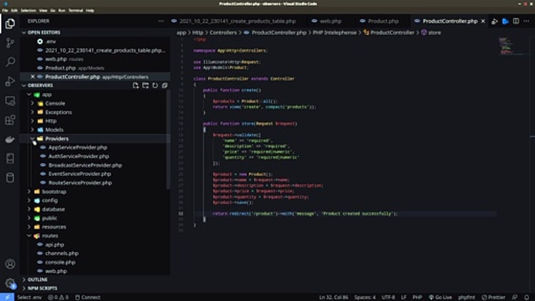The width and height of the screenshot is (535, 301).
Task: Click Prettier in status bar
Action: click(494, 297)
